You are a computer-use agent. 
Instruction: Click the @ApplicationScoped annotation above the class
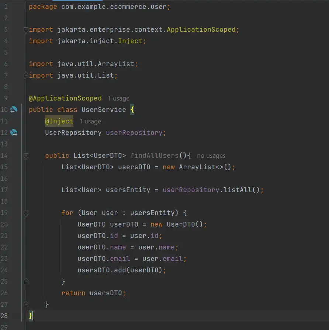(x=65, y=98)
